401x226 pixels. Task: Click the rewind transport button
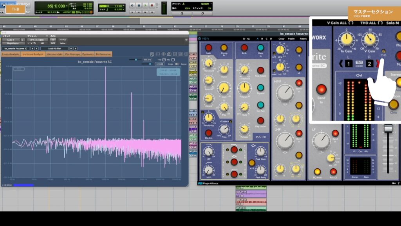pos(139,12)
